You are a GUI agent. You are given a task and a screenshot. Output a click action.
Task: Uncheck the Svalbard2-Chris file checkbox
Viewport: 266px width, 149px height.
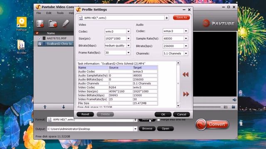click(x=40, y=44)
